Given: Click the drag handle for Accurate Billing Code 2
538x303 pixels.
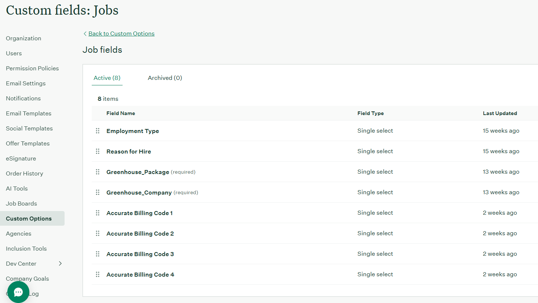Looking at the screenshot, I should tap(98, 233).
